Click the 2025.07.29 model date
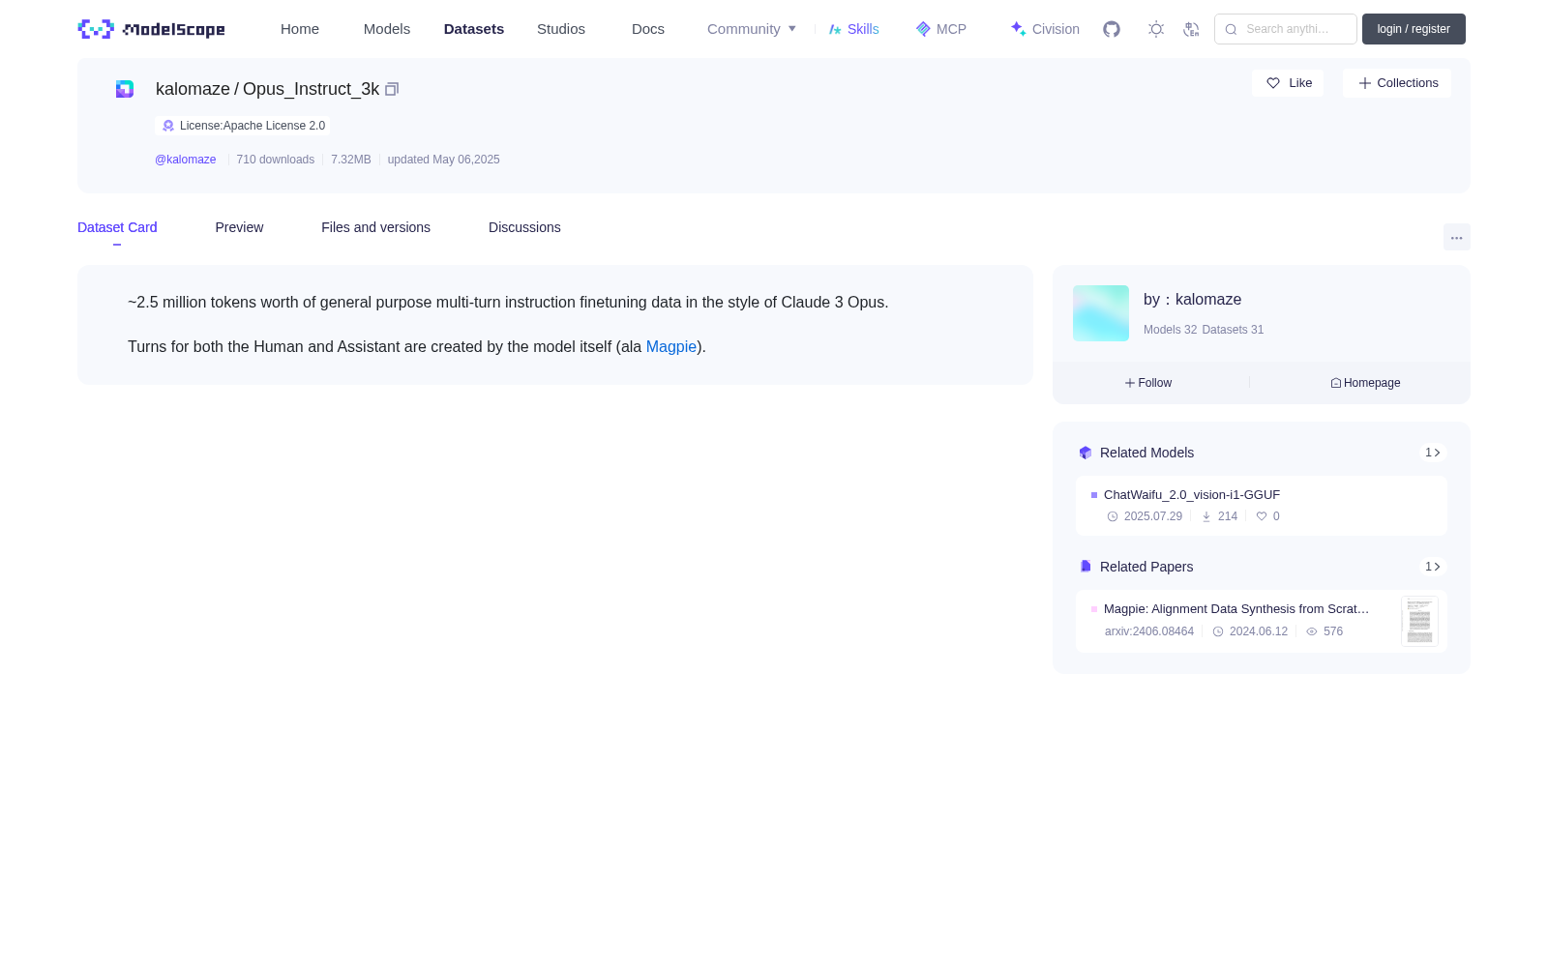This screenshot has width=1548, height=967. tap(1153, 516)
